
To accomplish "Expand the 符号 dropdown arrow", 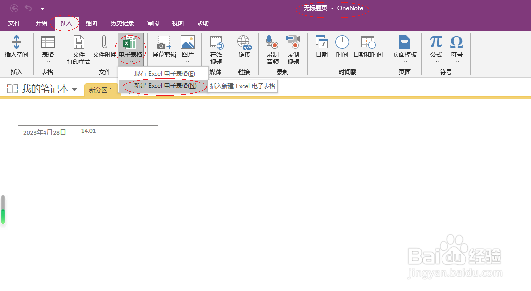I will (458, 62).
